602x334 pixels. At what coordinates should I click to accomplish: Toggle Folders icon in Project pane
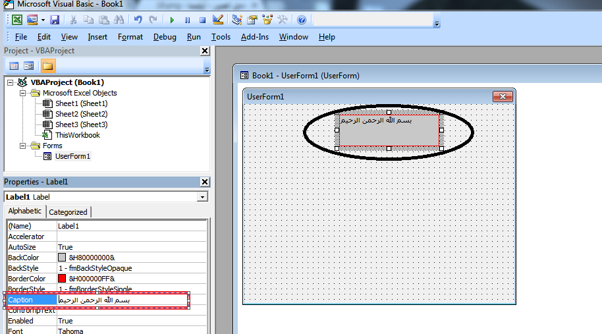[48, 66]
